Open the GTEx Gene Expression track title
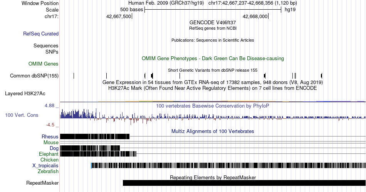 213,82
